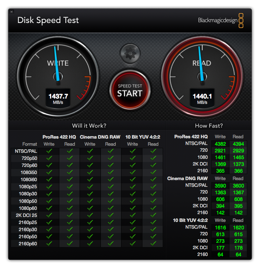Select ProRes 2K DCI write value 1369
The width and height of the screenshot is (260, 268).
click(x=220, y=164)
